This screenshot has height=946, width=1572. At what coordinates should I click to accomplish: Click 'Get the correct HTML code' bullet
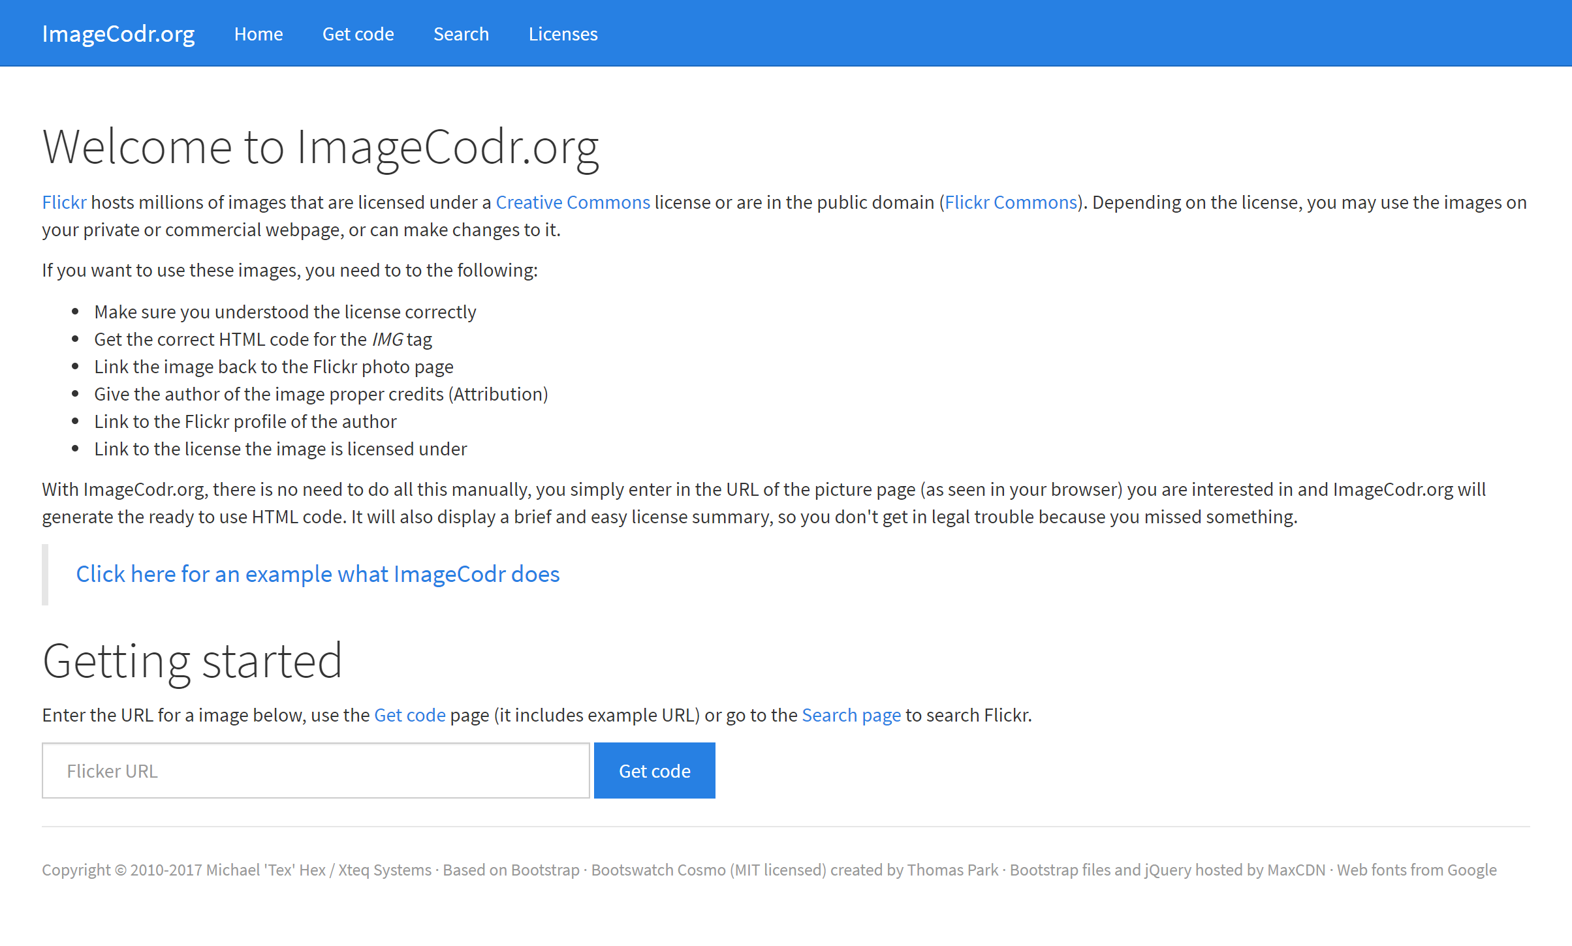(263, 339)
